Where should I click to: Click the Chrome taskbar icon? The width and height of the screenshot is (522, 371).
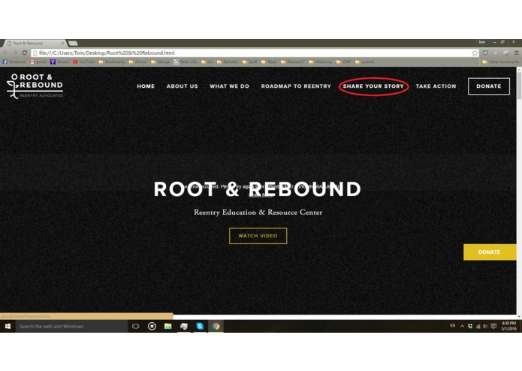click(216, 327)
